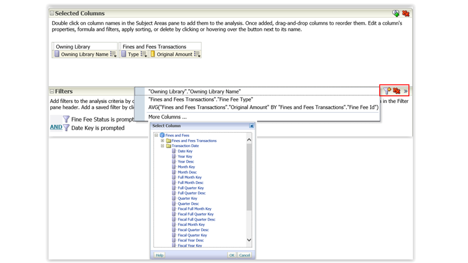The height and width of the screenshot is (263, 468).
Task: Select Transaction Date folder label
Action: (185, 146)
